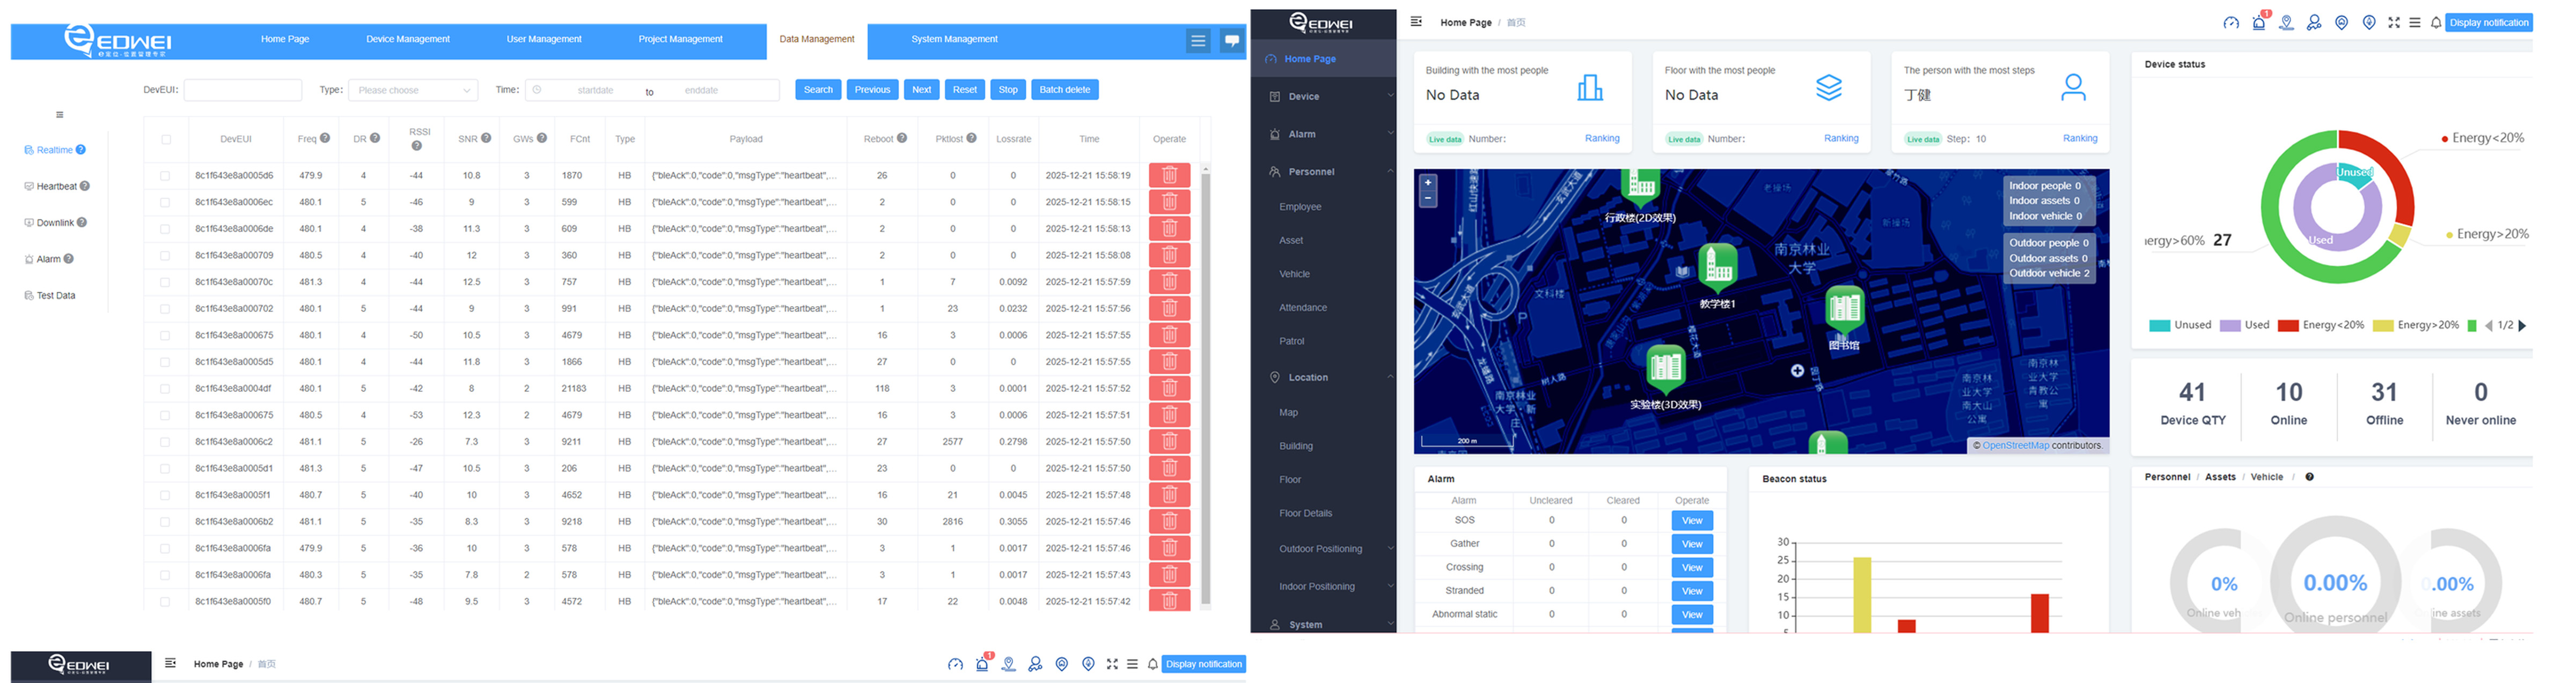2576x683 pixels.
Task: Click into the DevEUI input field
Action: (x=243, y=91)
